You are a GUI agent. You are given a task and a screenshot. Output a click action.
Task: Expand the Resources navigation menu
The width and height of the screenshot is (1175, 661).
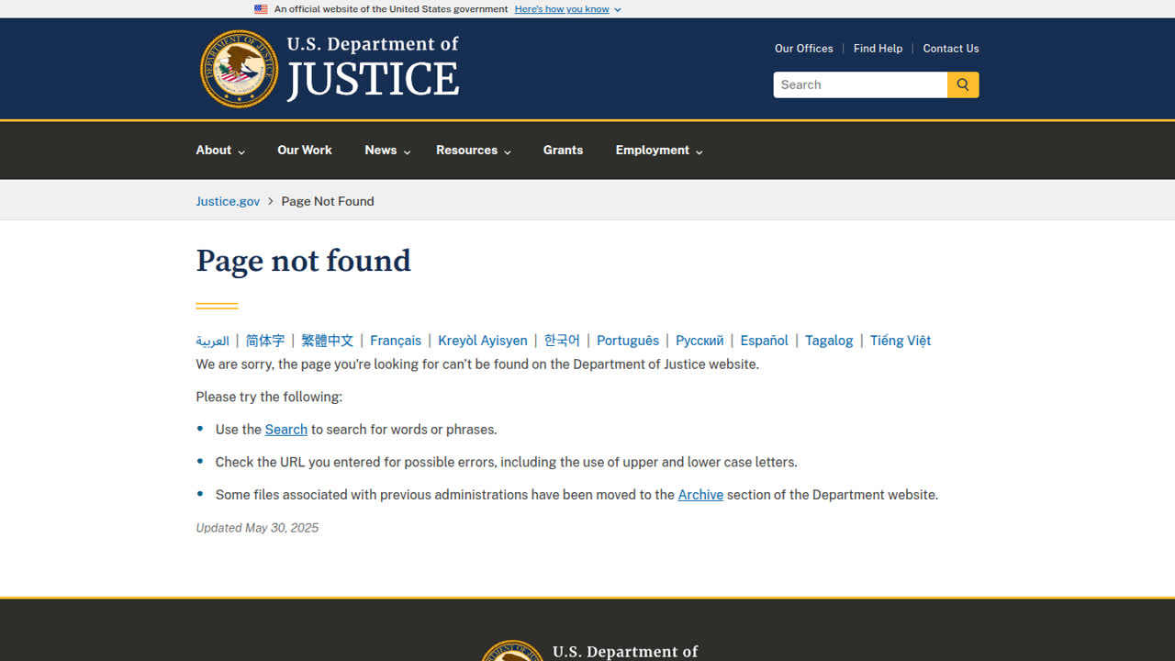(474, 151)
